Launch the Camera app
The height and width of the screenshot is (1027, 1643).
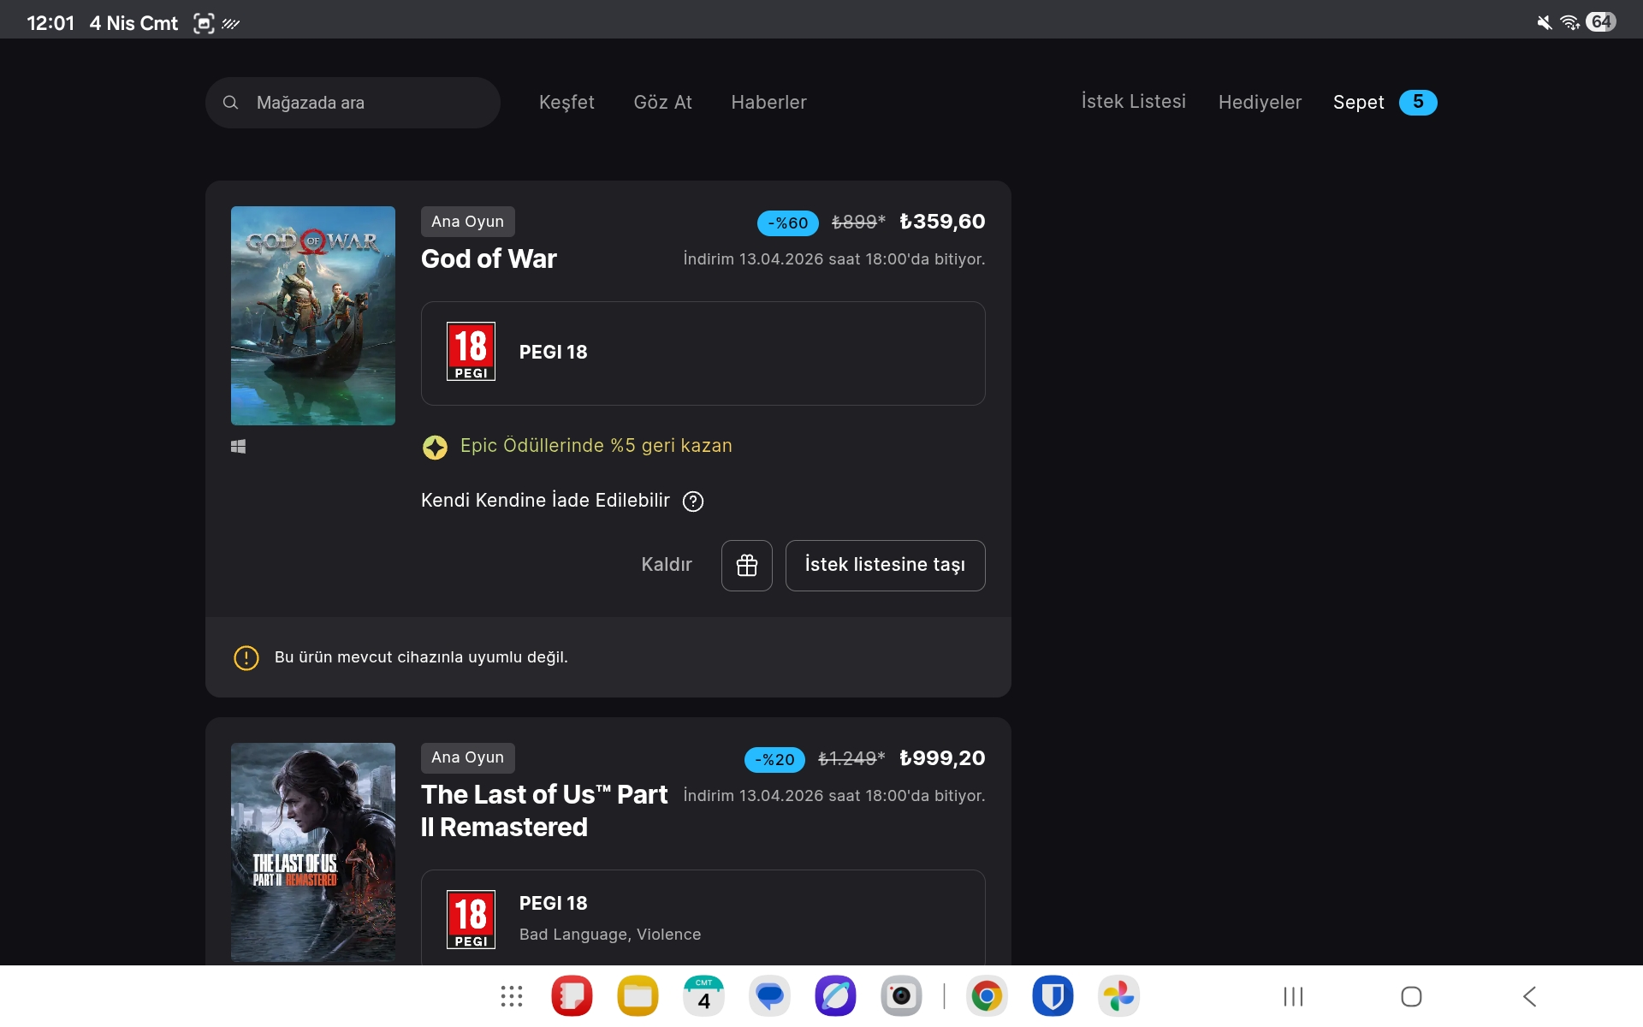coord(901,996)
